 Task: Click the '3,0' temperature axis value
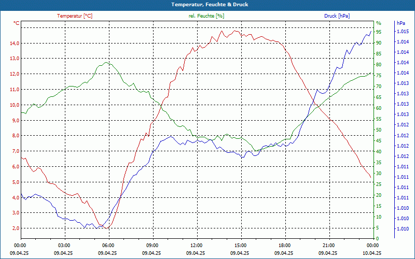pos(16,213)
